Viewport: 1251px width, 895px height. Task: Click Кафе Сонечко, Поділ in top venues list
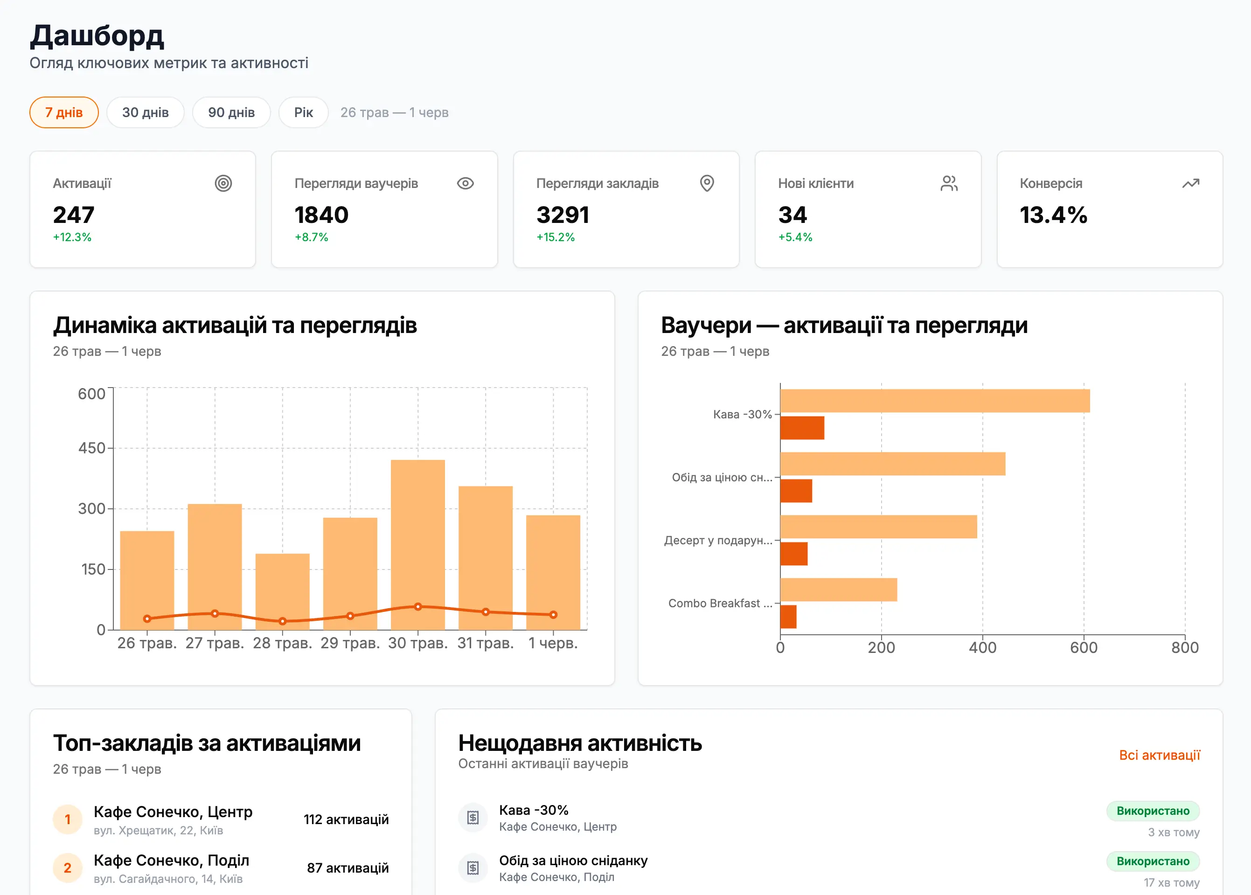click(171, 860)
